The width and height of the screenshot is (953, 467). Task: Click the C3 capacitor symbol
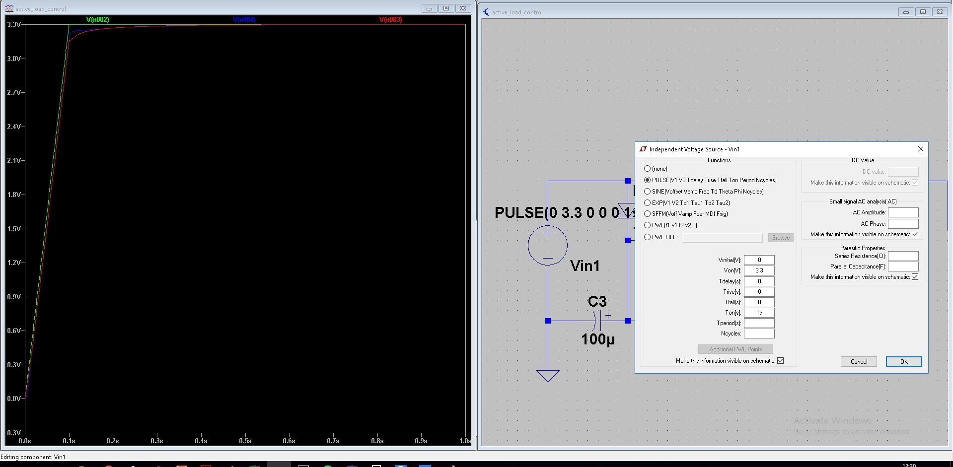tap(597, 321)
